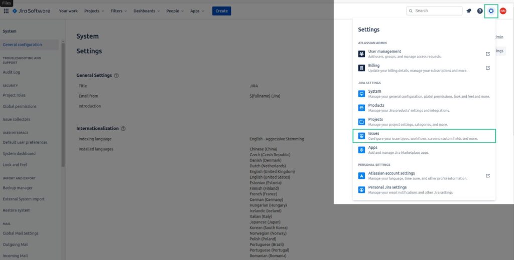Select Projects in settings menu
Image resolution: width=514 pixels, height=260 pixels.
coord(424,122)
